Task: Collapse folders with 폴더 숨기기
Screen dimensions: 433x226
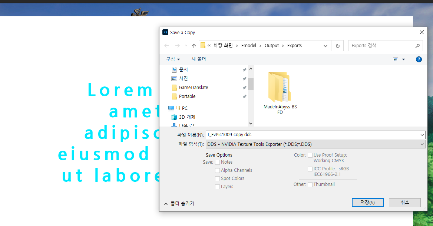Action: point(179,204)
